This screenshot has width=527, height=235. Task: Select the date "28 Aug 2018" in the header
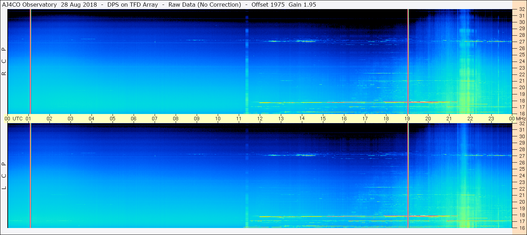tap(79, 5)
